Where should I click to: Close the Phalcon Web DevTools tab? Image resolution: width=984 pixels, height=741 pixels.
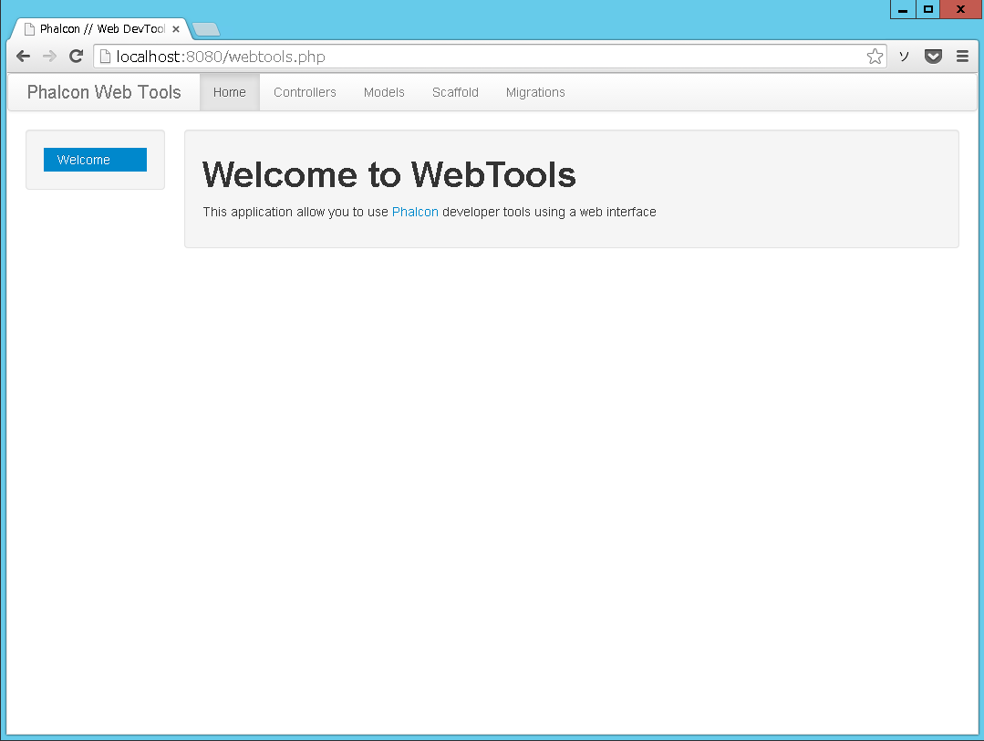[x=176, y=29]
